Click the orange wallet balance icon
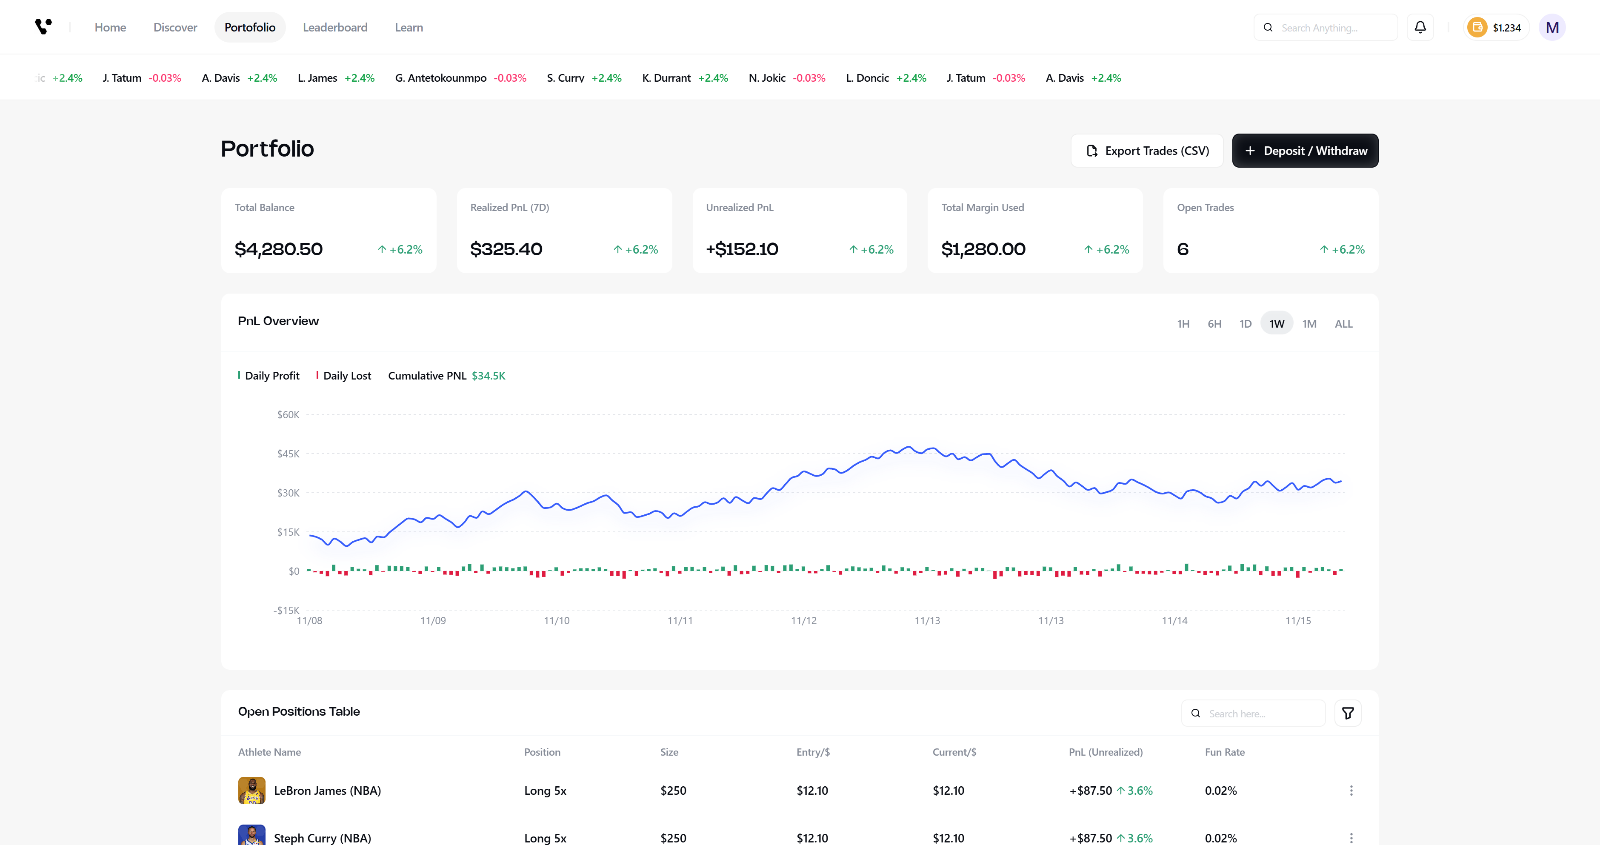The image size is (1600, 845). point(1477,27)
